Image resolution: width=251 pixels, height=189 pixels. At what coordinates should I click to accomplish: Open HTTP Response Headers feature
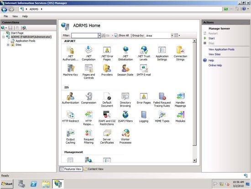pyautogui.click(x=89, y=118)
